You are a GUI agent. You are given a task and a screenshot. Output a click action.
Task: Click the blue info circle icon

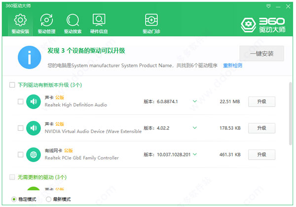click(30, 58)
